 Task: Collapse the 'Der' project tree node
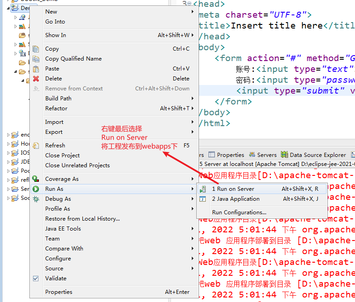tap(9, 8)
